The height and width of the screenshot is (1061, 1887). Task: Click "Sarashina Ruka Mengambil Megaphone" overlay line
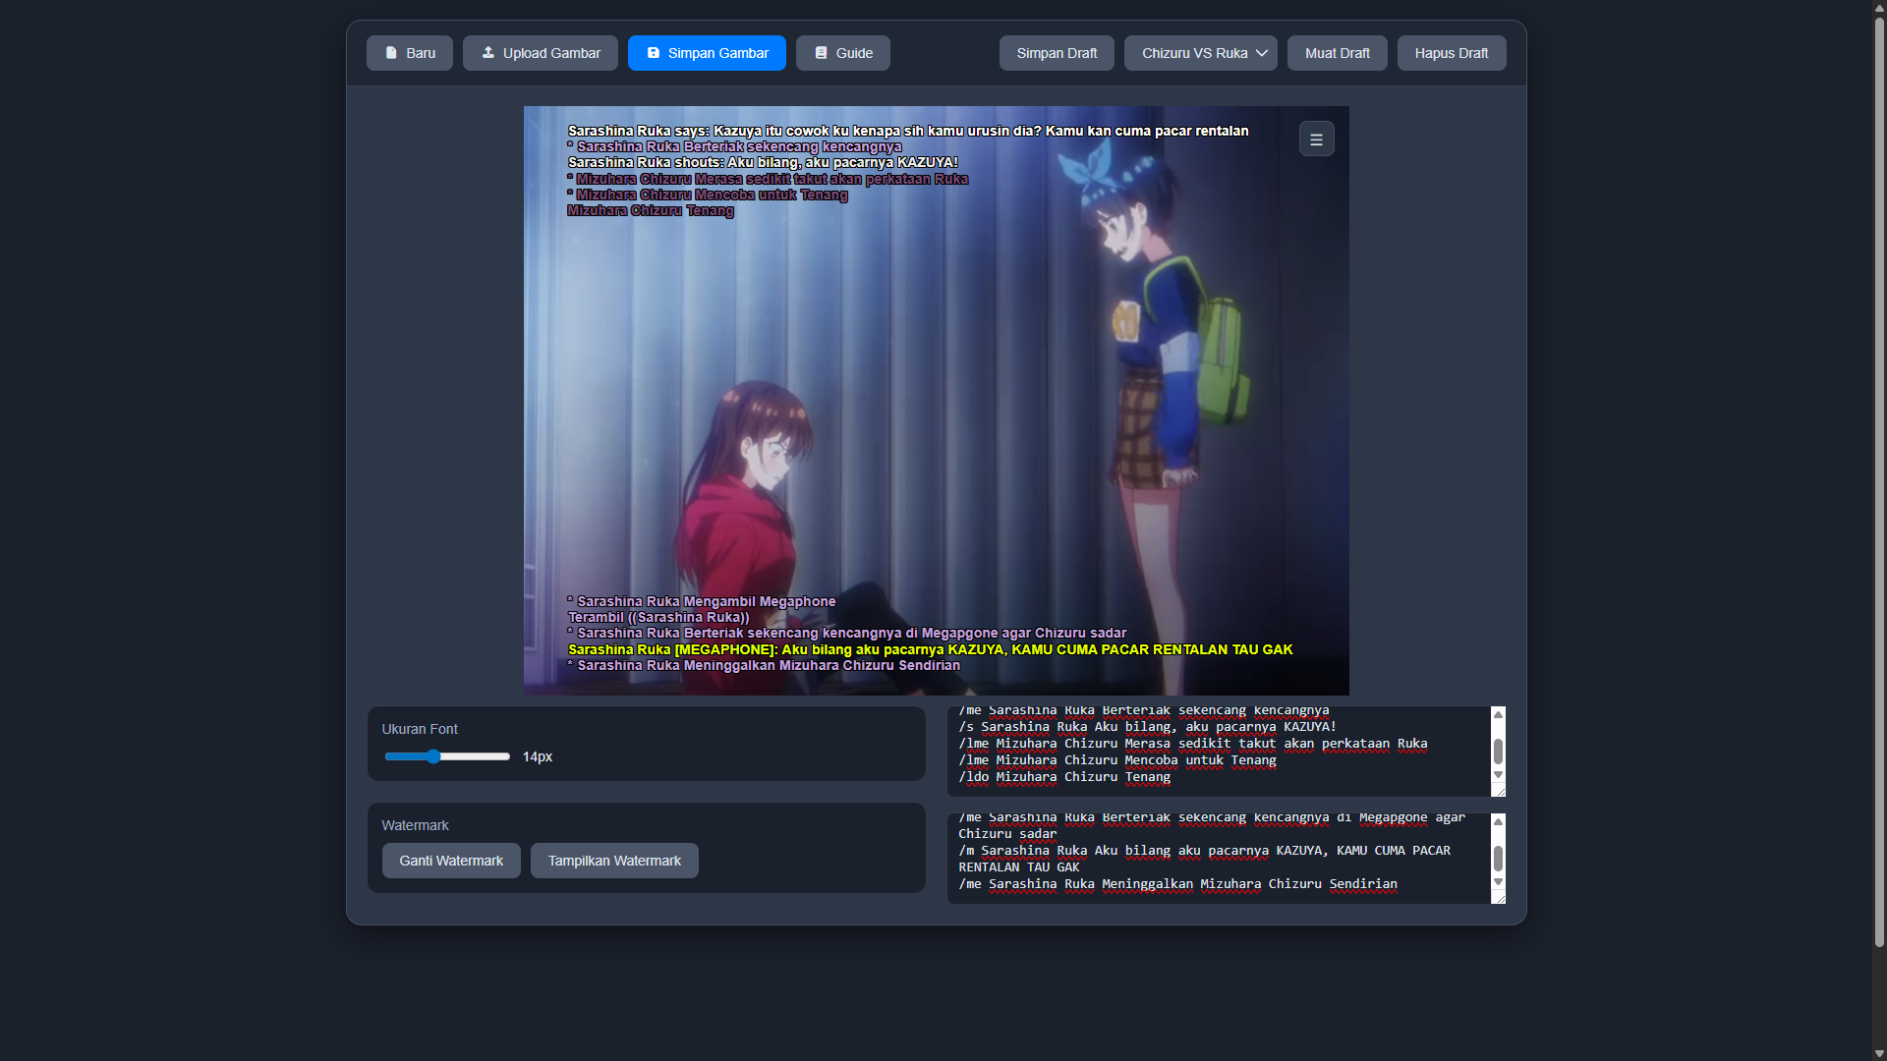coord(702,601)
